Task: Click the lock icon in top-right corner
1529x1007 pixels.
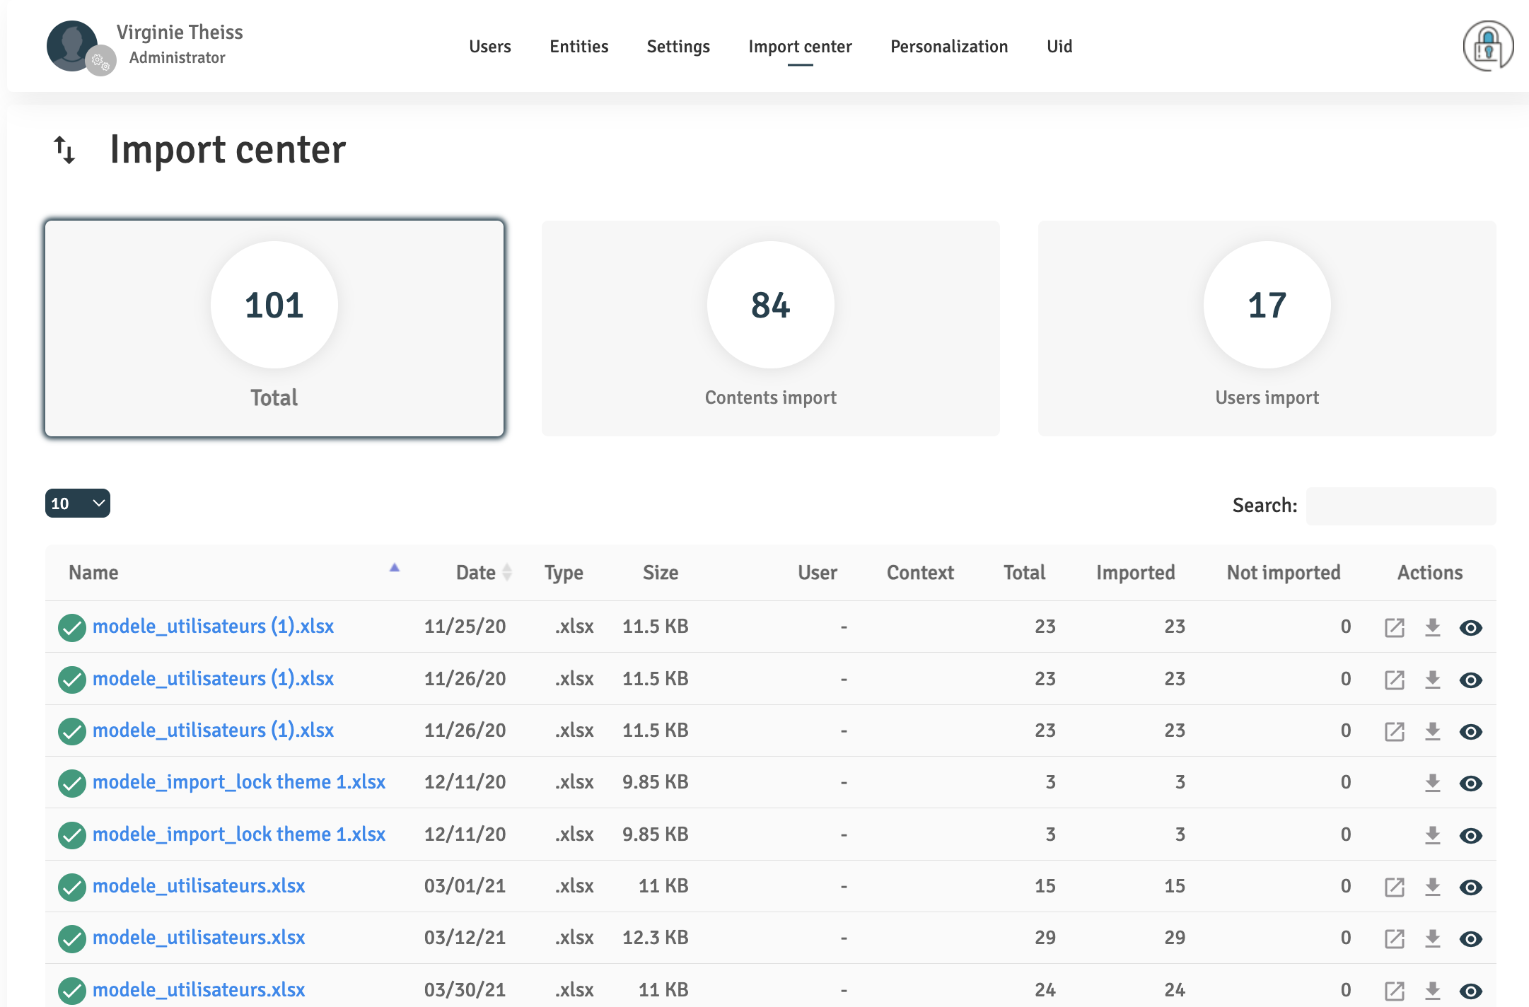Action: coord(1487,47)
